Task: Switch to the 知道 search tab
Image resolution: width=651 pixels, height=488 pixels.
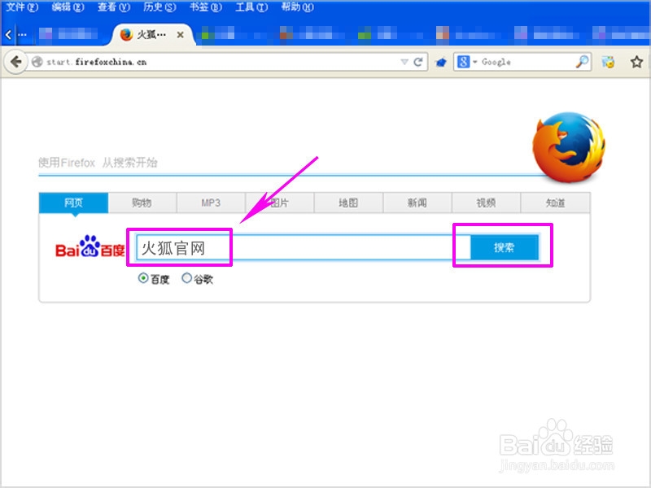Action: pos(555,203)
